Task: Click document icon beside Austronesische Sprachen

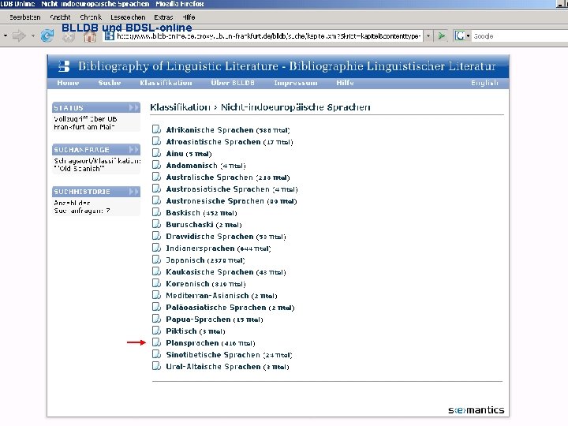Action: tap(156, 200)
